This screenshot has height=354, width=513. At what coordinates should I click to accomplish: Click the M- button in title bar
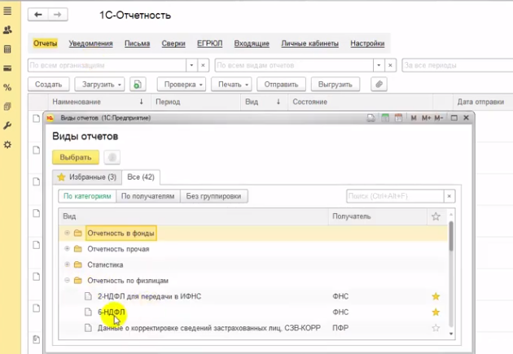coord(438,118)
